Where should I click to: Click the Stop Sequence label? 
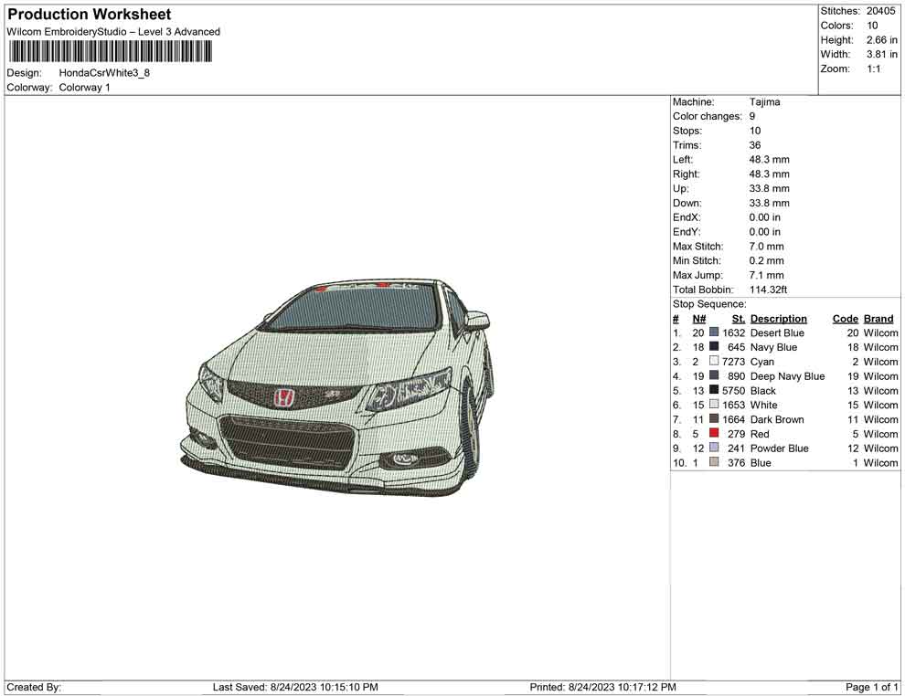pyautogui.click(x=709, y=304)
